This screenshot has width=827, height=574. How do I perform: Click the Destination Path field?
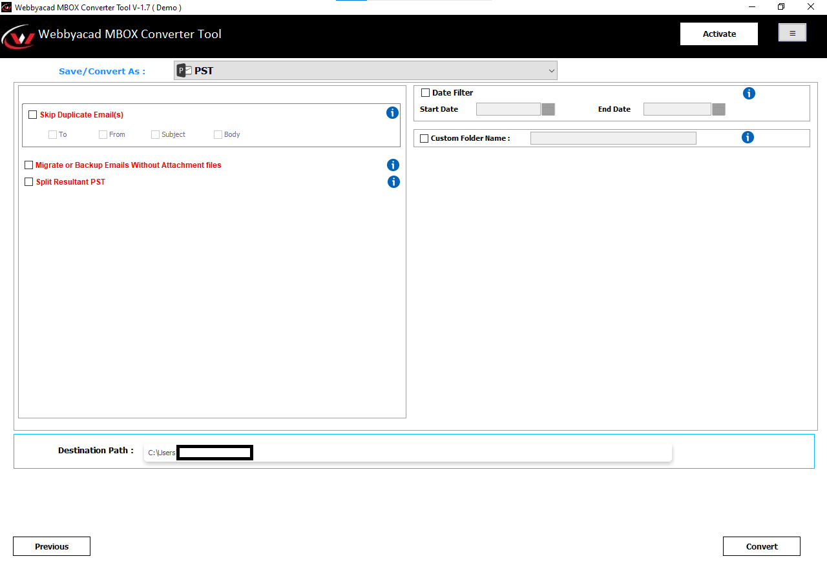tap(408, 453)
